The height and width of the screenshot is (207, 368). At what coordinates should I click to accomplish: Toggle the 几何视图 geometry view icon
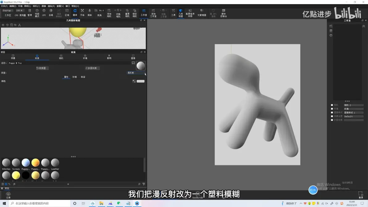click(x=181, y=13)
